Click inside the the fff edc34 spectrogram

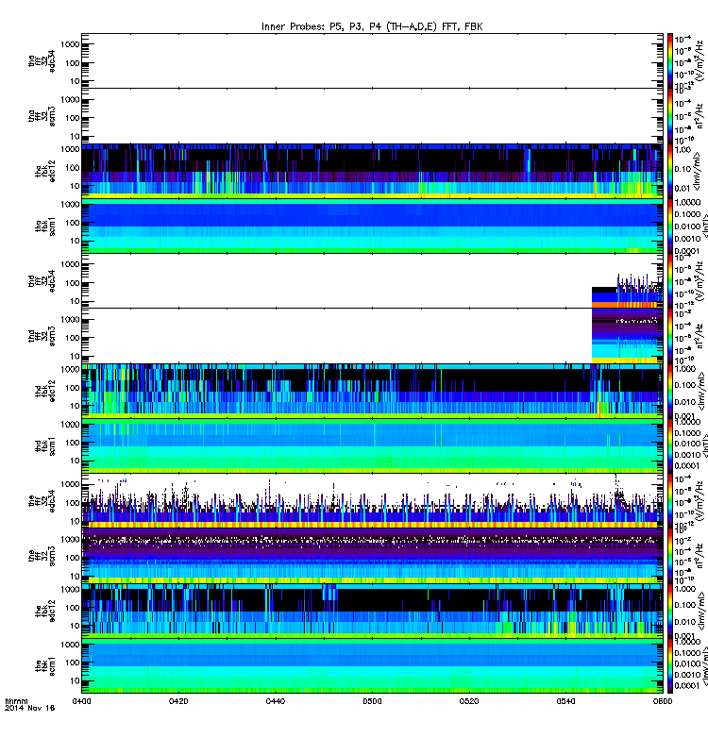372,501
